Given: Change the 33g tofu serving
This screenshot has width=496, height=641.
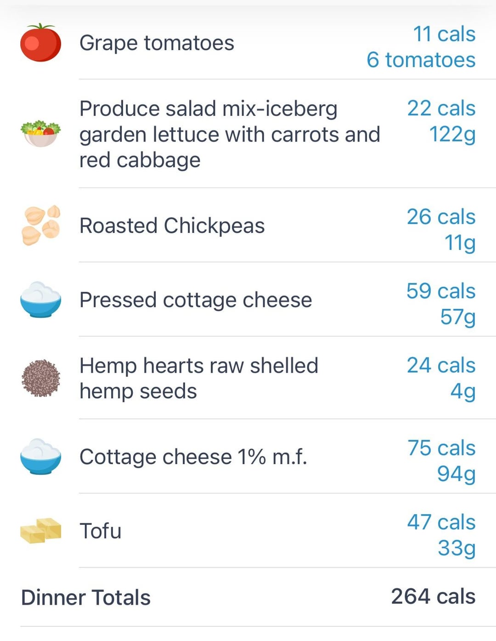Looking at the screenshot, I should click(457, 548).
